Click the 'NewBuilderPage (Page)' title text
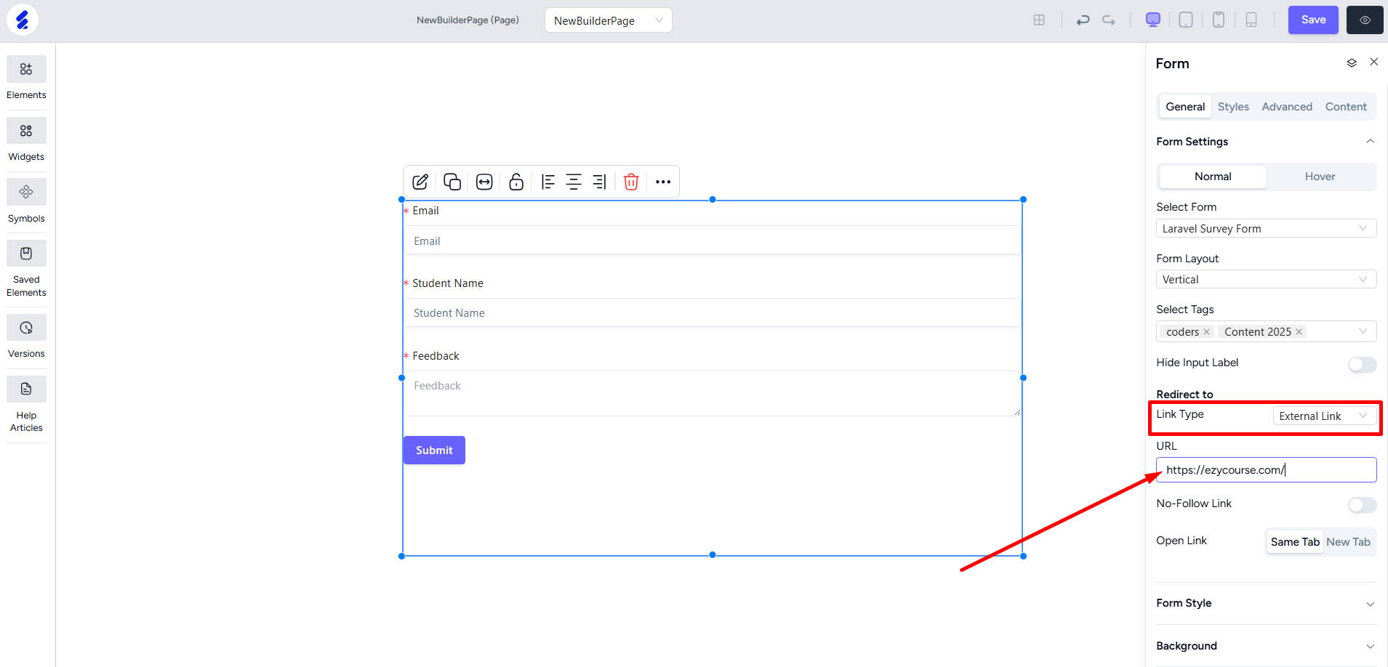The height and width of the screenshot is (667, 1388). click(468, 20)
